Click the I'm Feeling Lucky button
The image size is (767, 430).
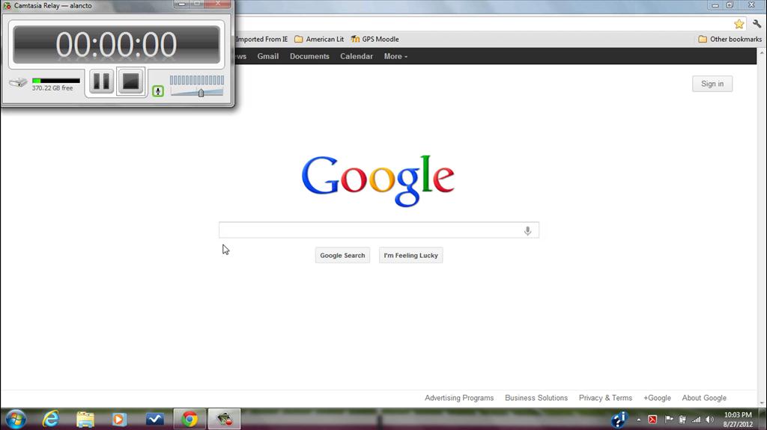coord(411,255)
